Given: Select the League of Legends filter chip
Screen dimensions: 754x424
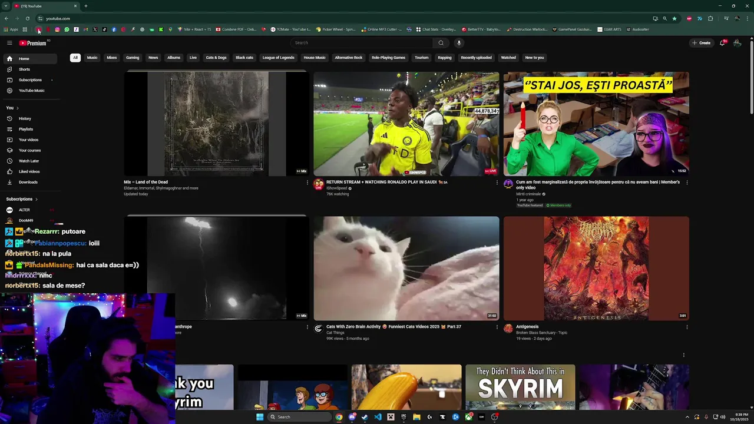Looking at the screenshot, I should click(x=278, y=58).
